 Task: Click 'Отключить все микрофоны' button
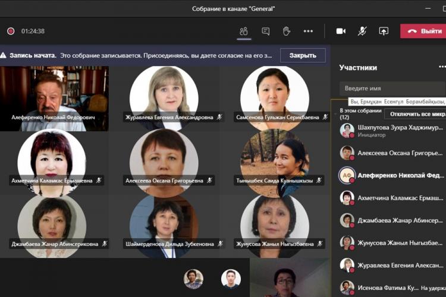pos(414,113)
